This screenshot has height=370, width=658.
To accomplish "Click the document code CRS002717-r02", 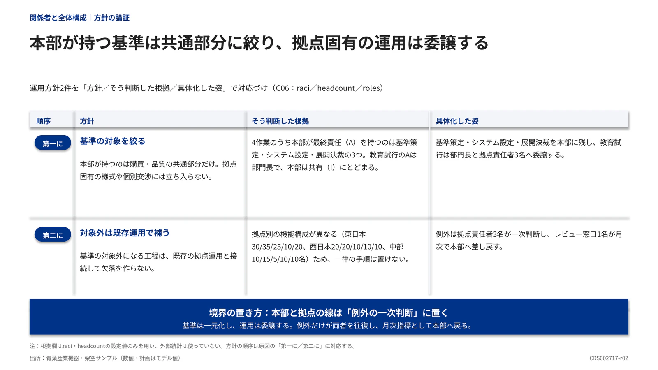I will pyautogui.click(x=609, y=358).
